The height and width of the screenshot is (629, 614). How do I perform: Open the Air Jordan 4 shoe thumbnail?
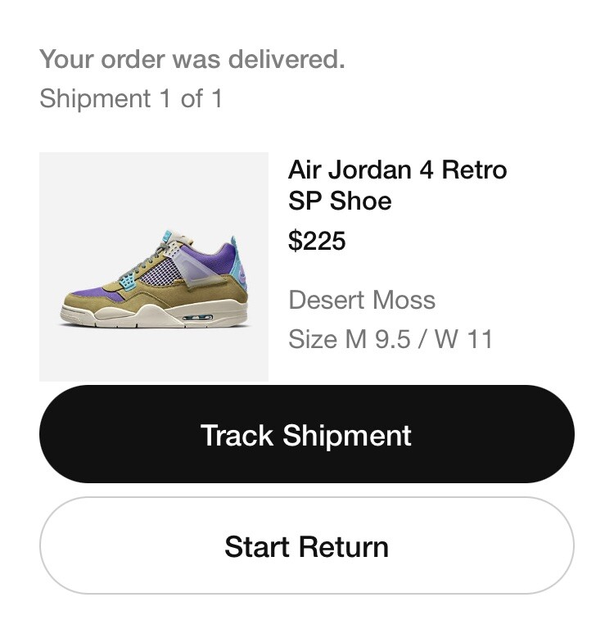154,267
